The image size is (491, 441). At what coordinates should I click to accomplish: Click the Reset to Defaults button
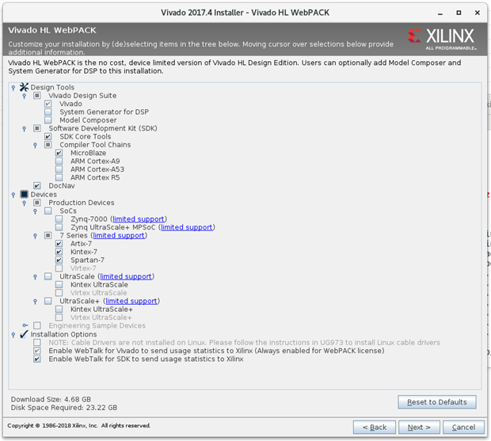(x=437, y=402)
